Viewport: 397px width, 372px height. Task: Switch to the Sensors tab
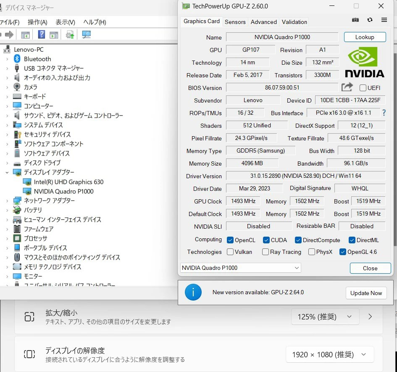click(235, 22)
